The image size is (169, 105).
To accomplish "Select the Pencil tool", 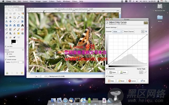I will [x=15, y=29].
